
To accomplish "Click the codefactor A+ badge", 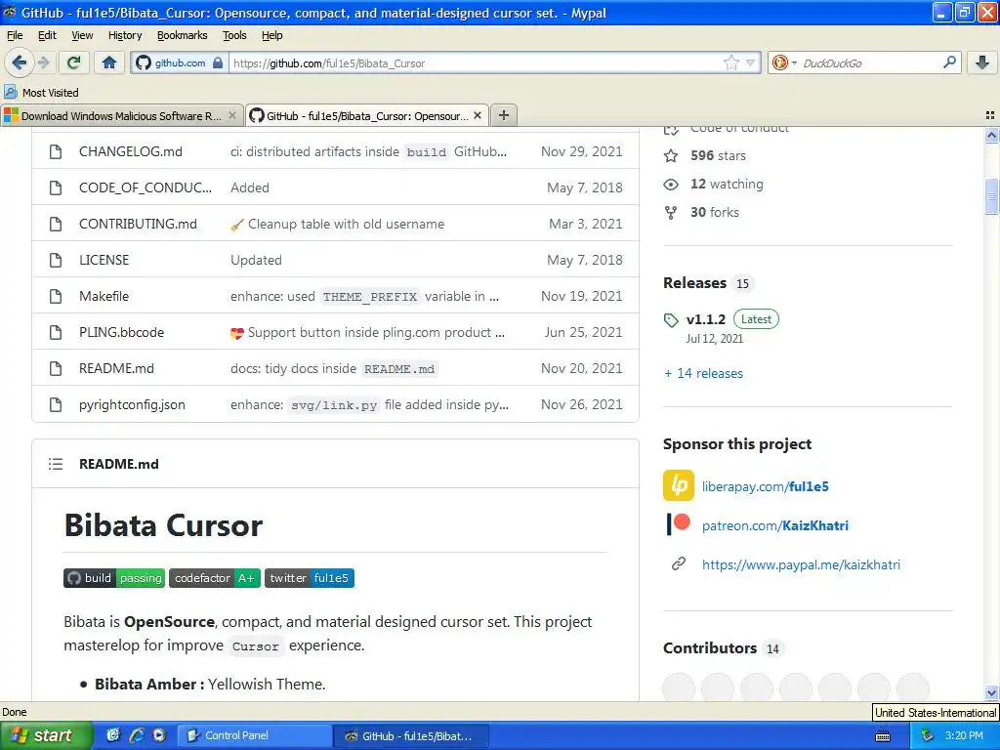I will [x=215, y=578].
